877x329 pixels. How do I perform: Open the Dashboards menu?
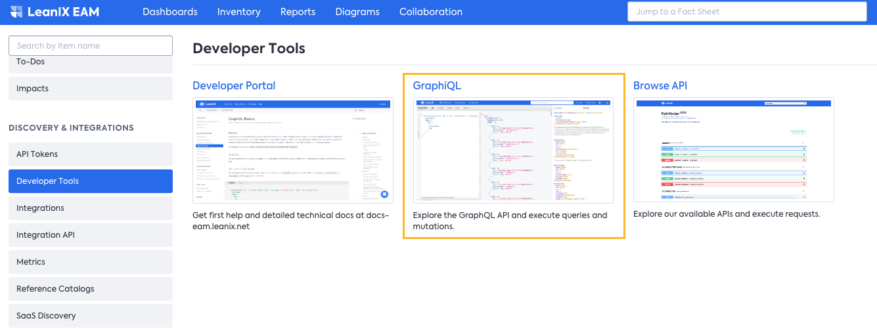click(170, 12)
